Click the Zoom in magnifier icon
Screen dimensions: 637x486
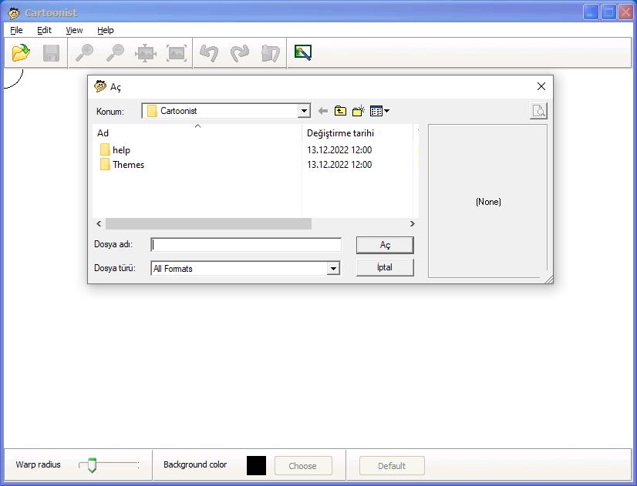point(85,52)
